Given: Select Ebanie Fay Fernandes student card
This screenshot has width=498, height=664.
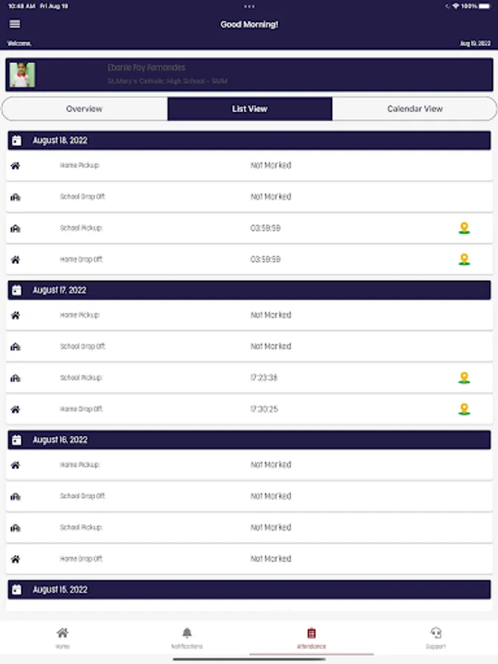Looking at the screenshot, I should (249, 75).
